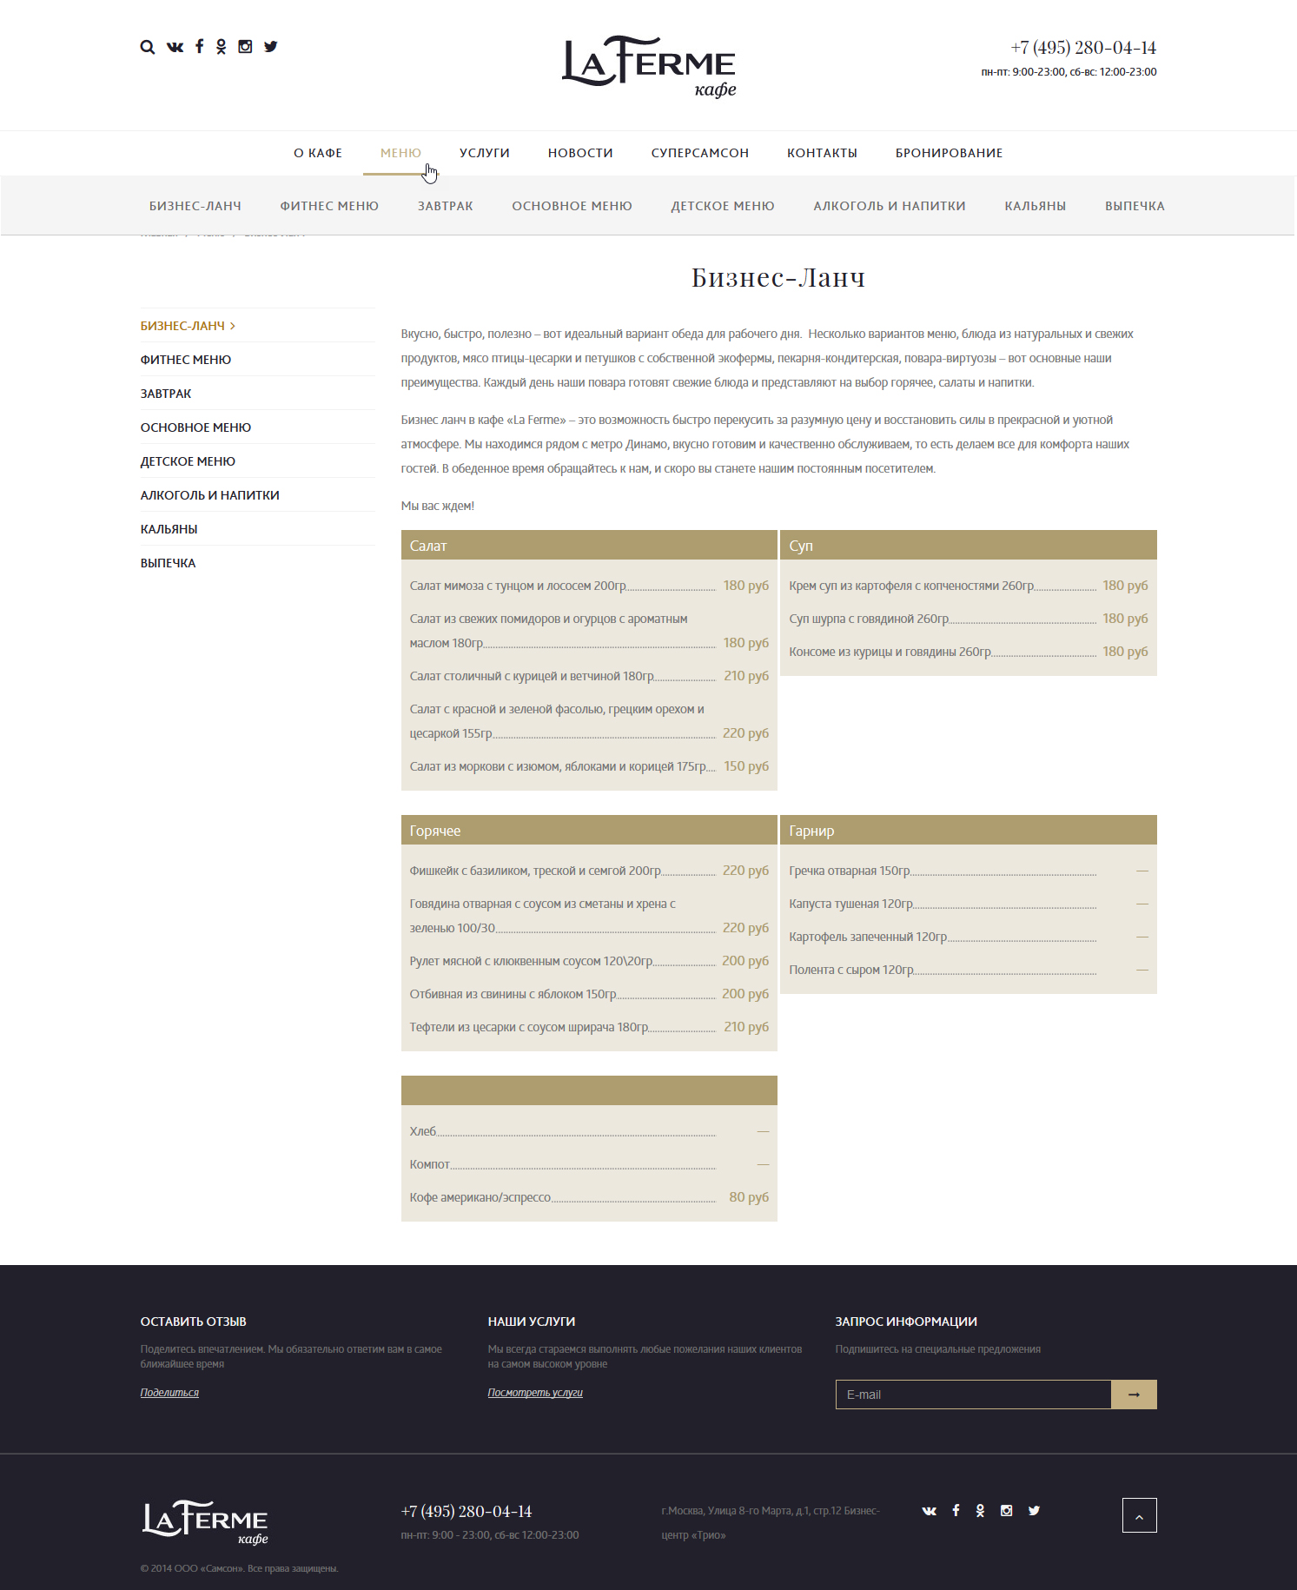Screen dimensions: 1297x1590
Task: Open the Twitter icon in the footer
Action: [1034, 1511]
